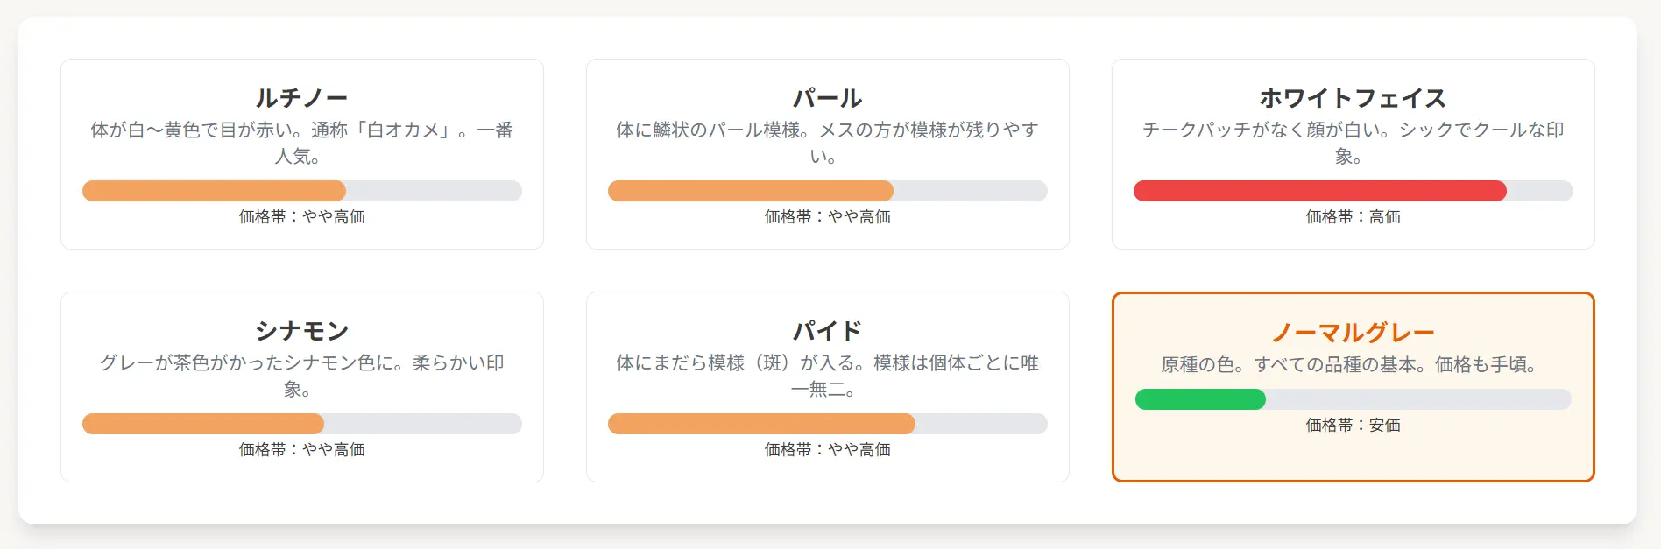Click the 価格帯：高価 label
Viewport: 1661px width, 549px height.
[x=1354, y=216]
